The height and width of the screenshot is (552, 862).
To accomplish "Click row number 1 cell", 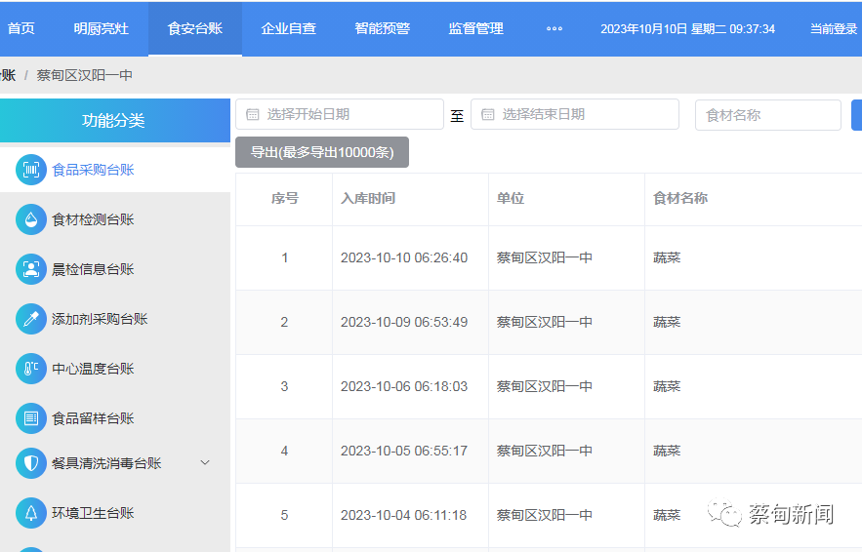I will [x=284, y=257].
